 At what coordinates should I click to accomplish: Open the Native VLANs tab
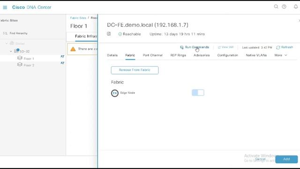(256, 55)
